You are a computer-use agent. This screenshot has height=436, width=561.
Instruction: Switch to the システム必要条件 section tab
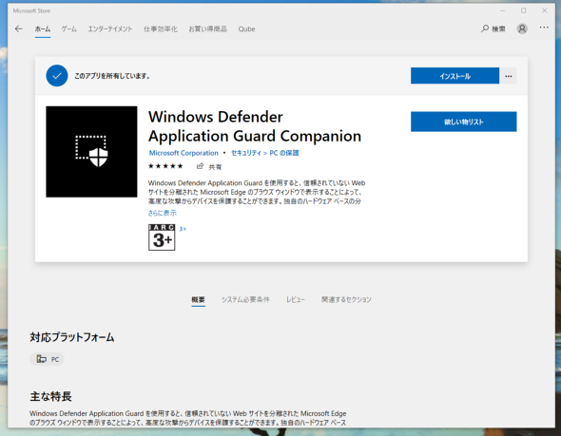245,299
